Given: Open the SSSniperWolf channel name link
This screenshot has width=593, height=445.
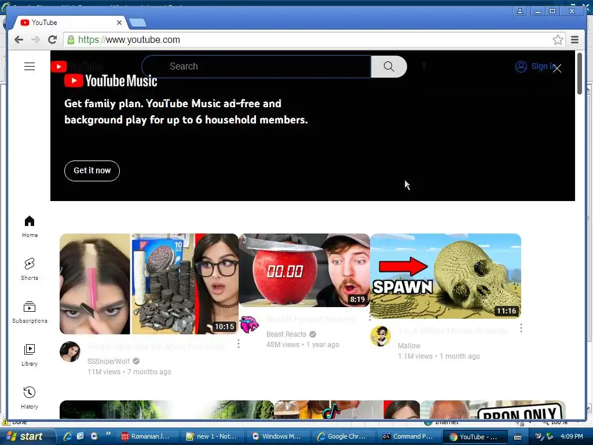Looking at the screenshot, I should pos(108,362).
